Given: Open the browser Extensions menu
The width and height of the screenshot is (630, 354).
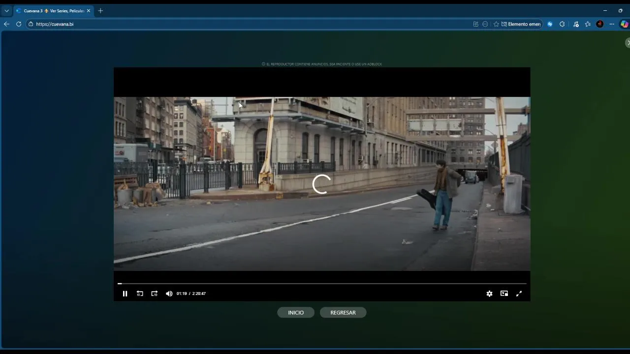Looking at the screenshot, I should pos(562,24).
